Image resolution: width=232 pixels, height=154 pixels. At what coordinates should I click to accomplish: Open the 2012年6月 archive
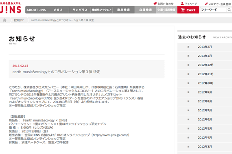(x=205, y=119)
